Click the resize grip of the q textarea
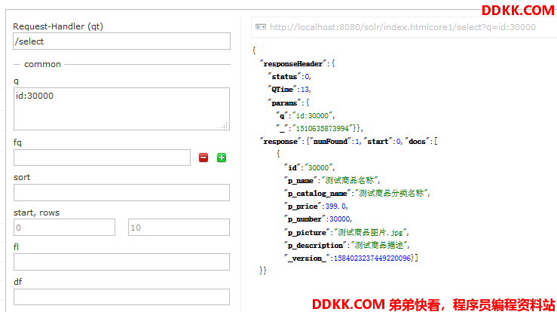This screenshot has height=312, width=557. tap(225, 125)
